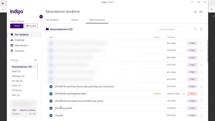Click the browser icon of Vlada Provod profile
This screenshot has width=215, height=121.
click(x=51, y=101)
